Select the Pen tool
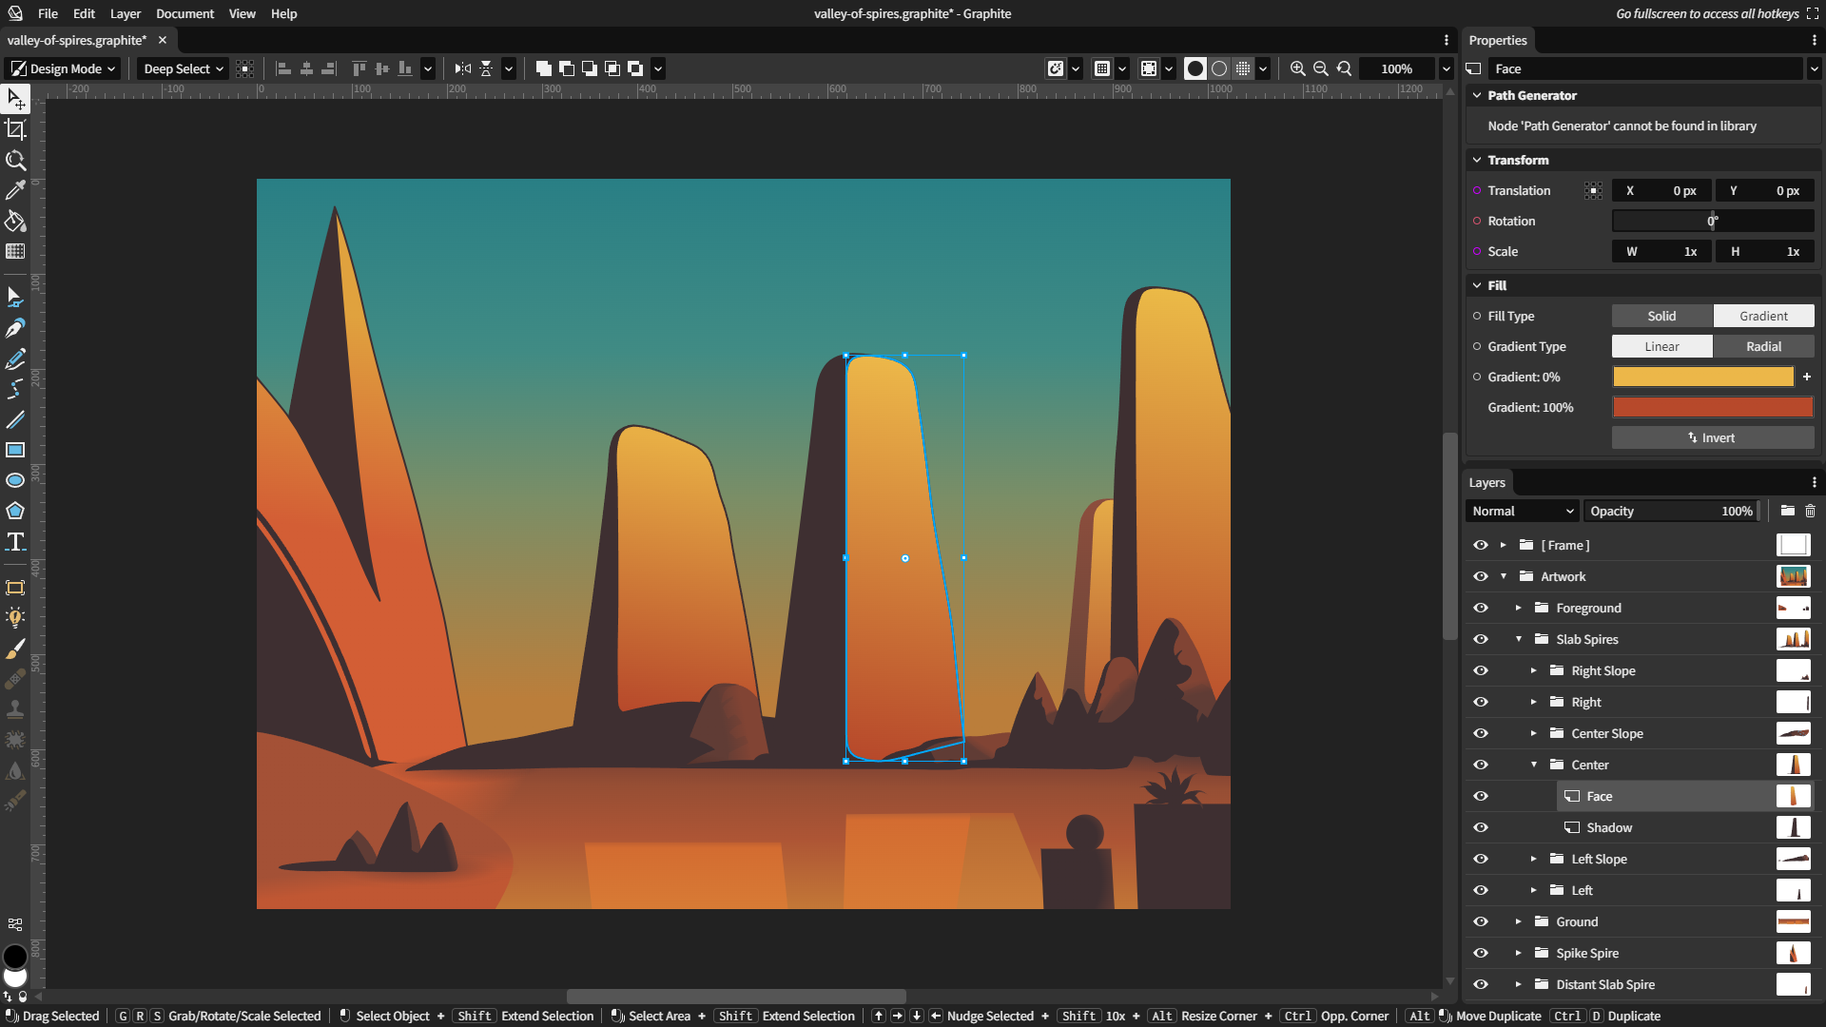 (x=15, y=328)
